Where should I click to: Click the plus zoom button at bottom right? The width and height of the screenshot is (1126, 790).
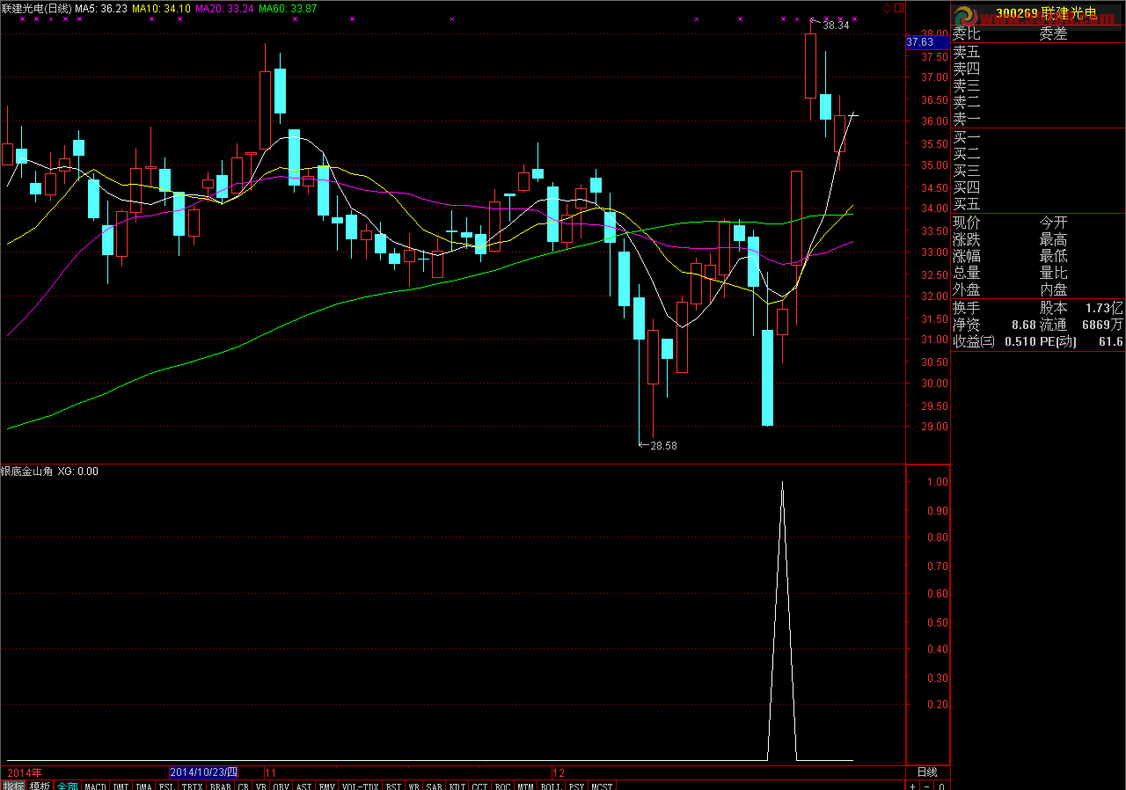913,786
